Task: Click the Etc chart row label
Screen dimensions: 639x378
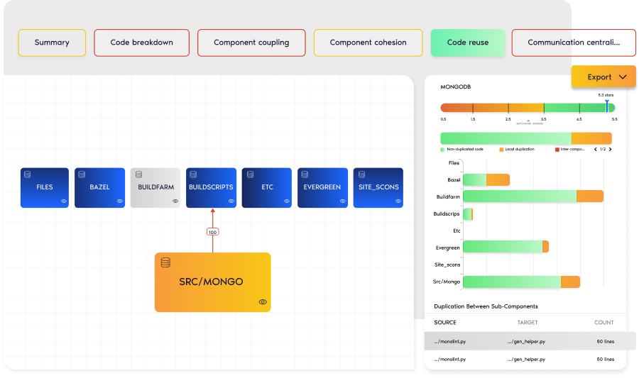Action: point(457,230)
